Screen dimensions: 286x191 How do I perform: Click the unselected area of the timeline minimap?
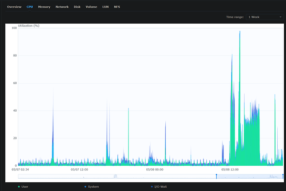(117, 176)
